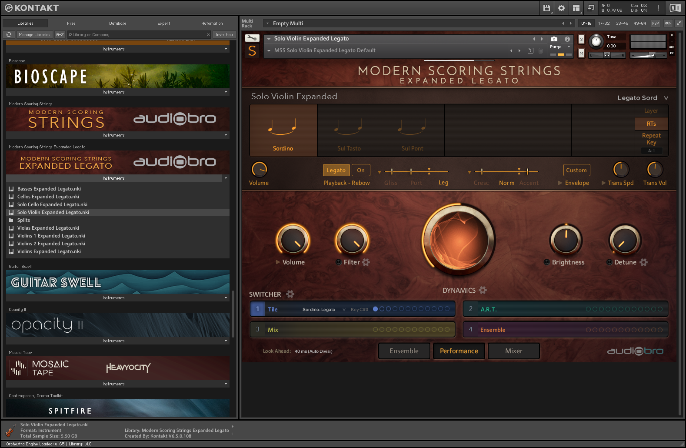Collapse the Expanded Legato Instruments dropdown
The width and height of the screenshot is (686, 448).
(226, 178)
